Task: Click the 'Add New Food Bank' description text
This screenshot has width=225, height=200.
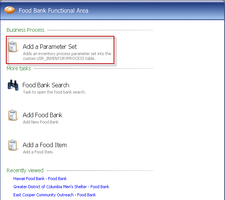Action: [41, 122]
